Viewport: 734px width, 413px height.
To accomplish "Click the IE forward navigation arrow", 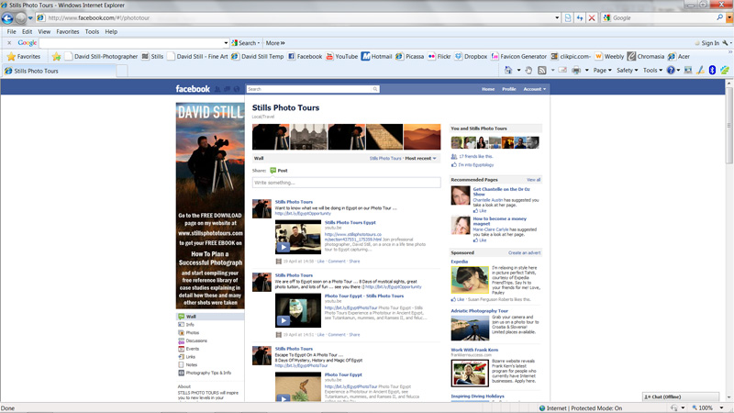I will [20, 17].
